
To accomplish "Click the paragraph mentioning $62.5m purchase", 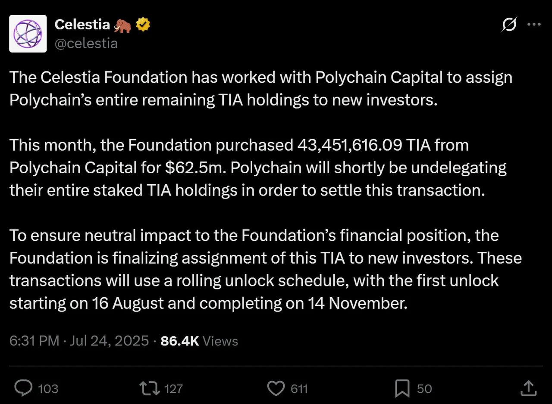I will click(x=258, y=168).
